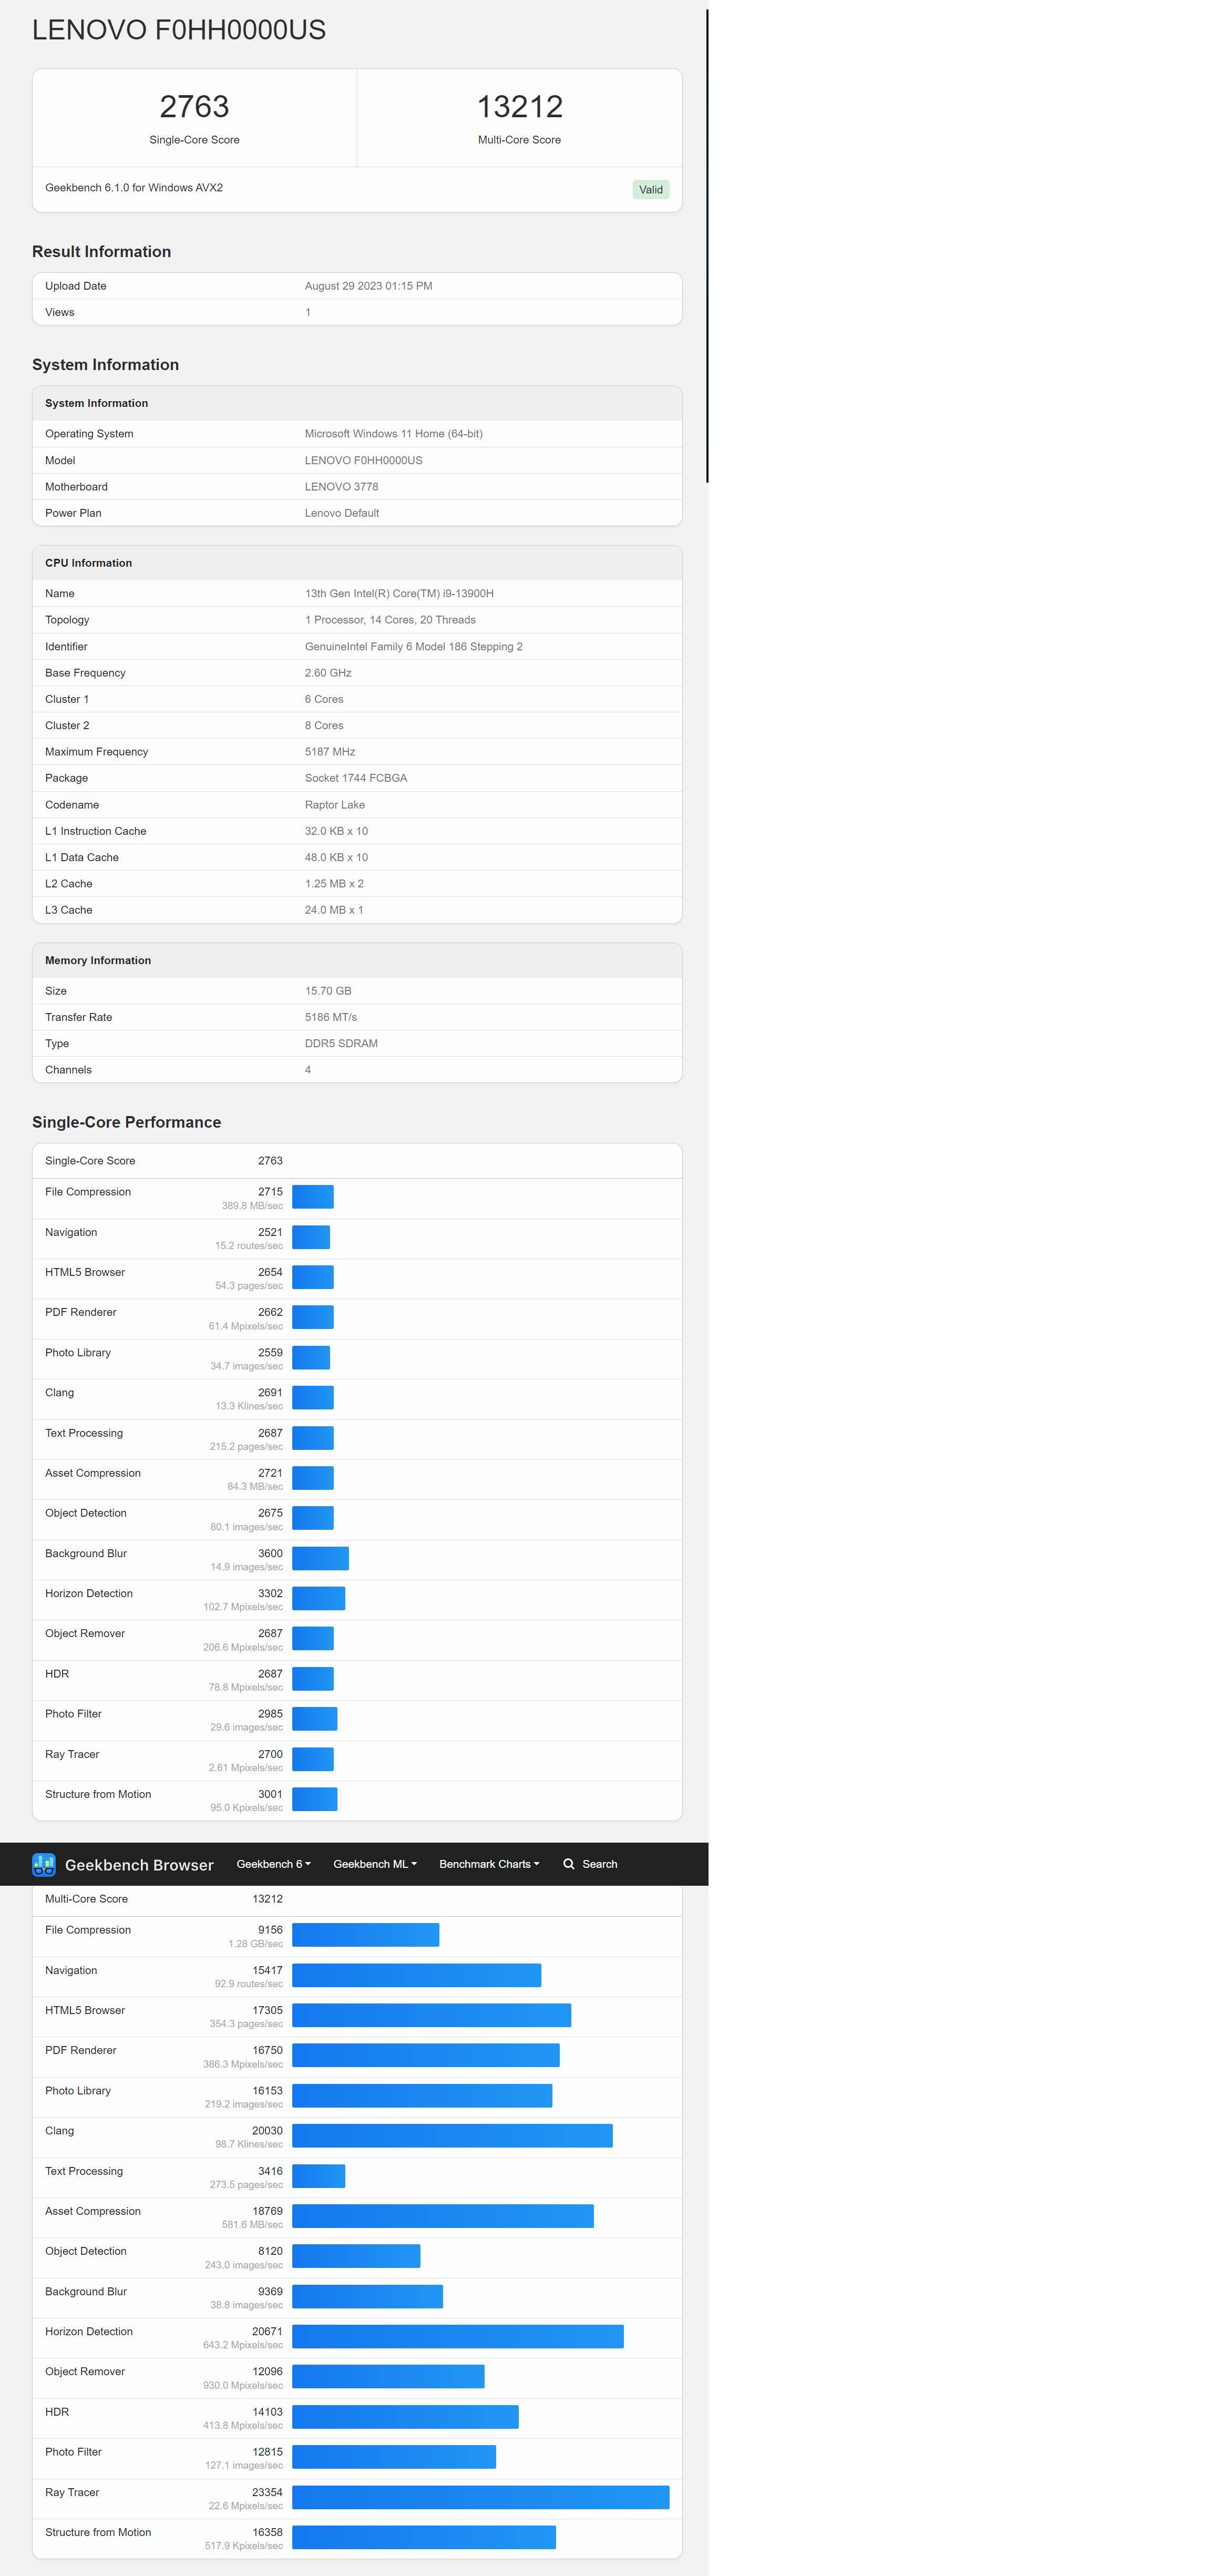Viewport: 1211px width, 2576px height.
Task: Click the Search text in navbar
Action: [599, 1864]
